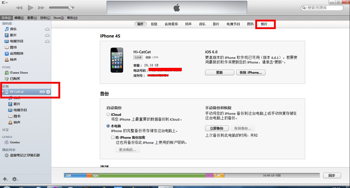Skip to the next track

point(41,8)
